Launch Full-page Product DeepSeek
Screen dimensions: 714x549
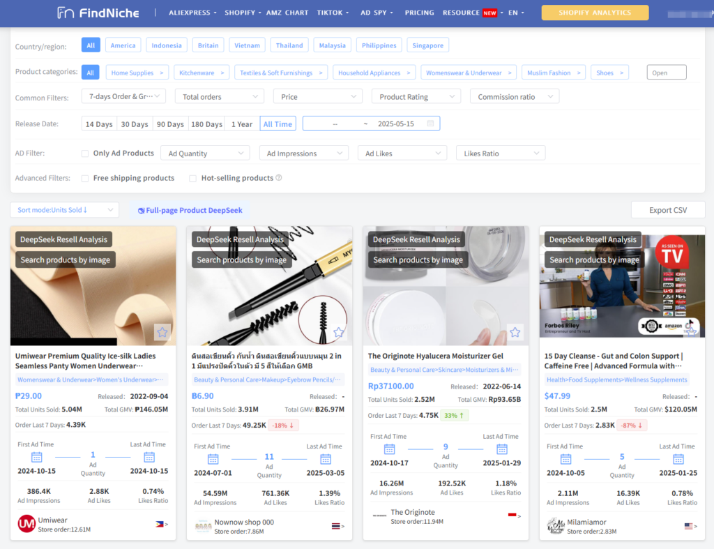[x=190, y=210]
